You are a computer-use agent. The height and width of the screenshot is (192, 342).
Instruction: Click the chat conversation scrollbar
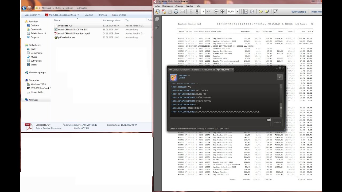281,100
